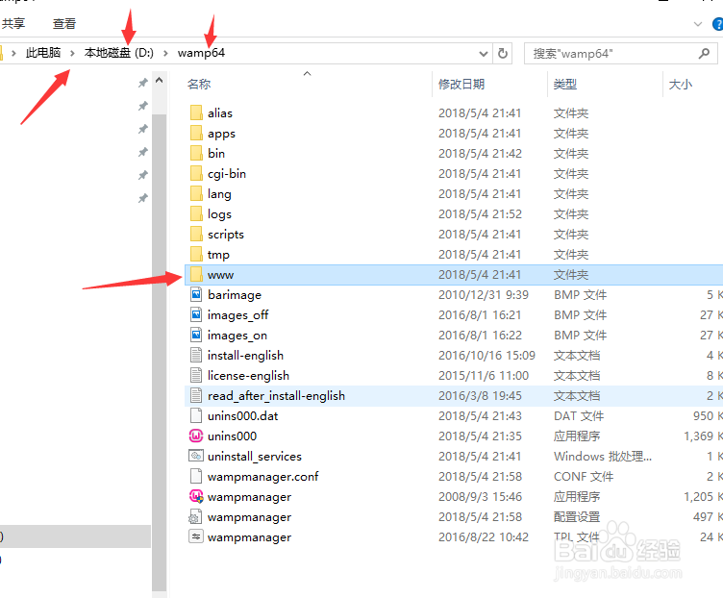This screenshot has width=723, height=598.
Task: Click the 950 K size cell
Action: click(x=708, y=416)
